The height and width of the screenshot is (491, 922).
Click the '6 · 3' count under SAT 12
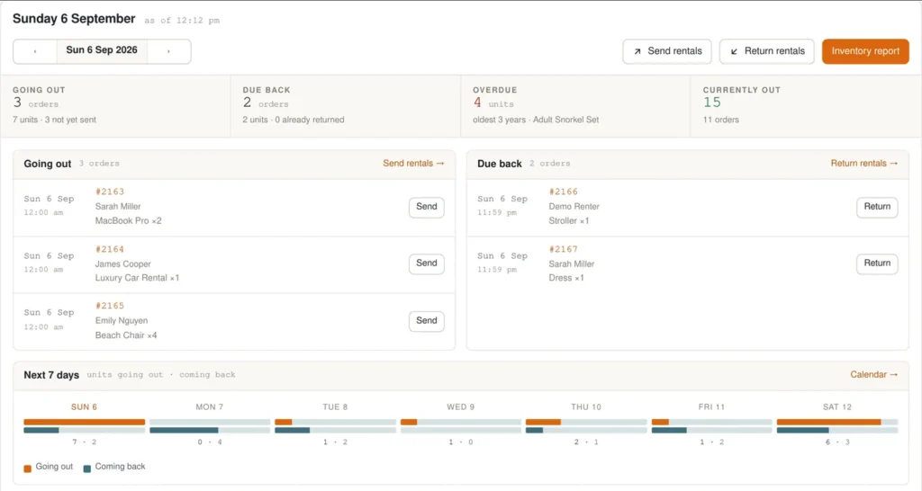837,442
